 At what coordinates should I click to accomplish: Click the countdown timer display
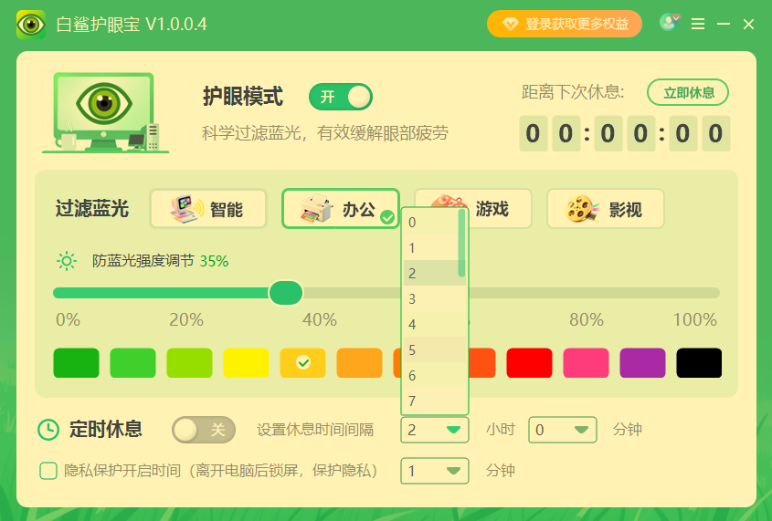624,133
